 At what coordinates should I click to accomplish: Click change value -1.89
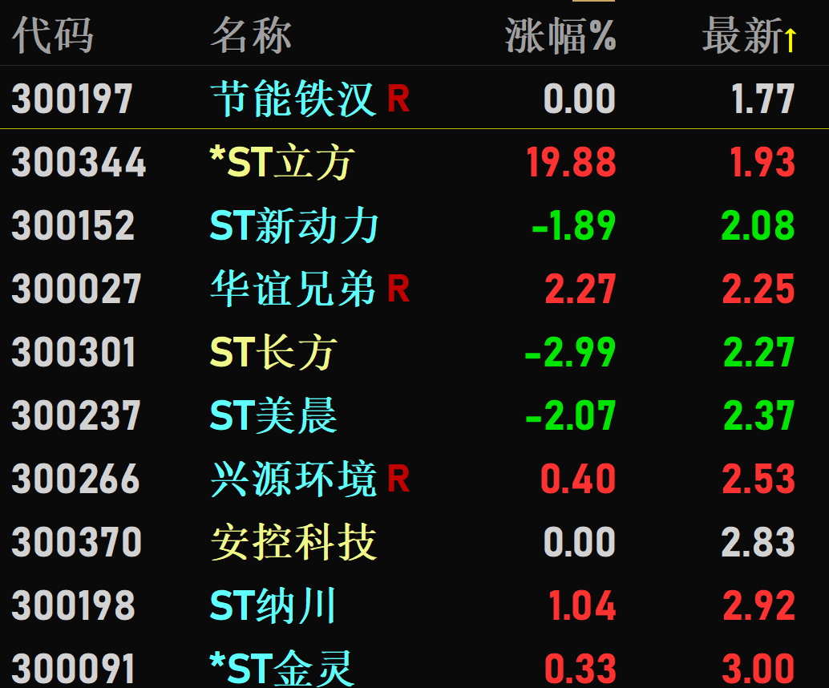(574, 225)
